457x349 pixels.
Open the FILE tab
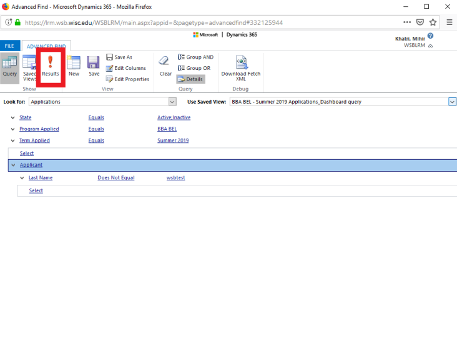pyautogui.click(x=9, y=46)
